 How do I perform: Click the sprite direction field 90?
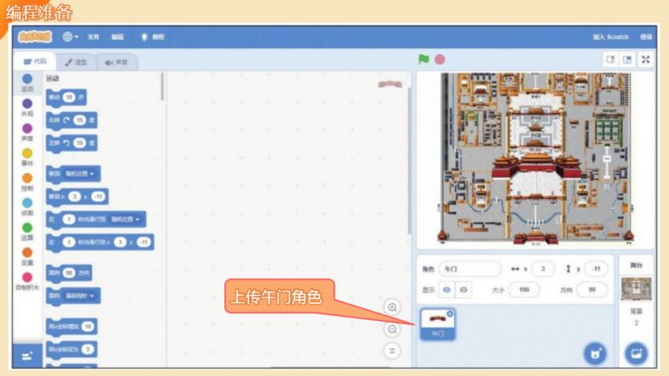click(x=592, y=290)
